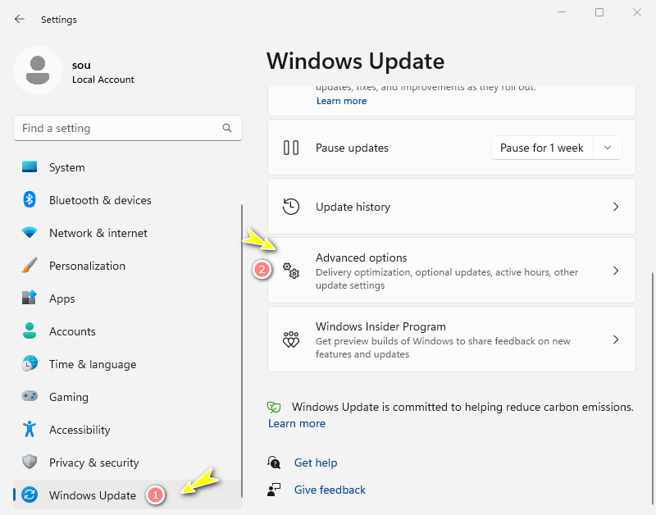Click Pause for 1 week button
The image size is (656, 515).
pyautogui.click(x=542, y=148)
